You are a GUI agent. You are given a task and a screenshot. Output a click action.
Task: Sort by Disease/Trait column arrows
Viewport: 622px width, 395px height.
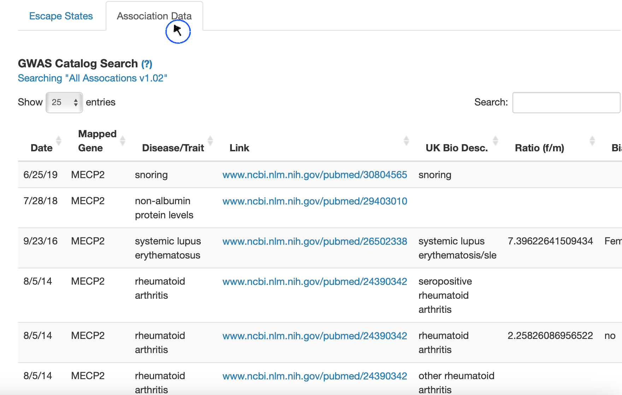coord(210,141)
